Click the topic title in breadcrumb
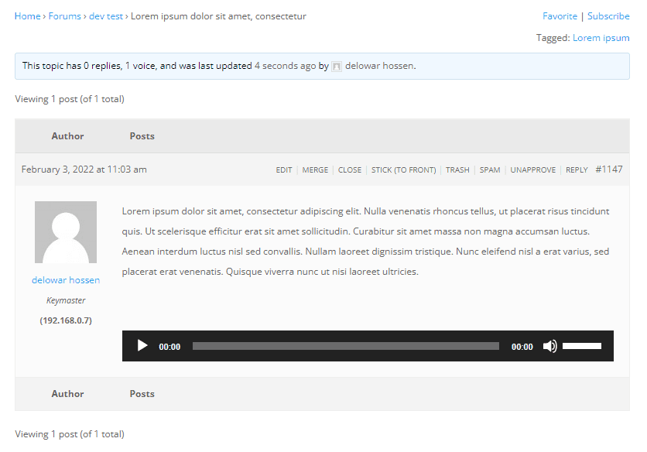The width and height of the screenshot is (647, 452). coord(218,16)
